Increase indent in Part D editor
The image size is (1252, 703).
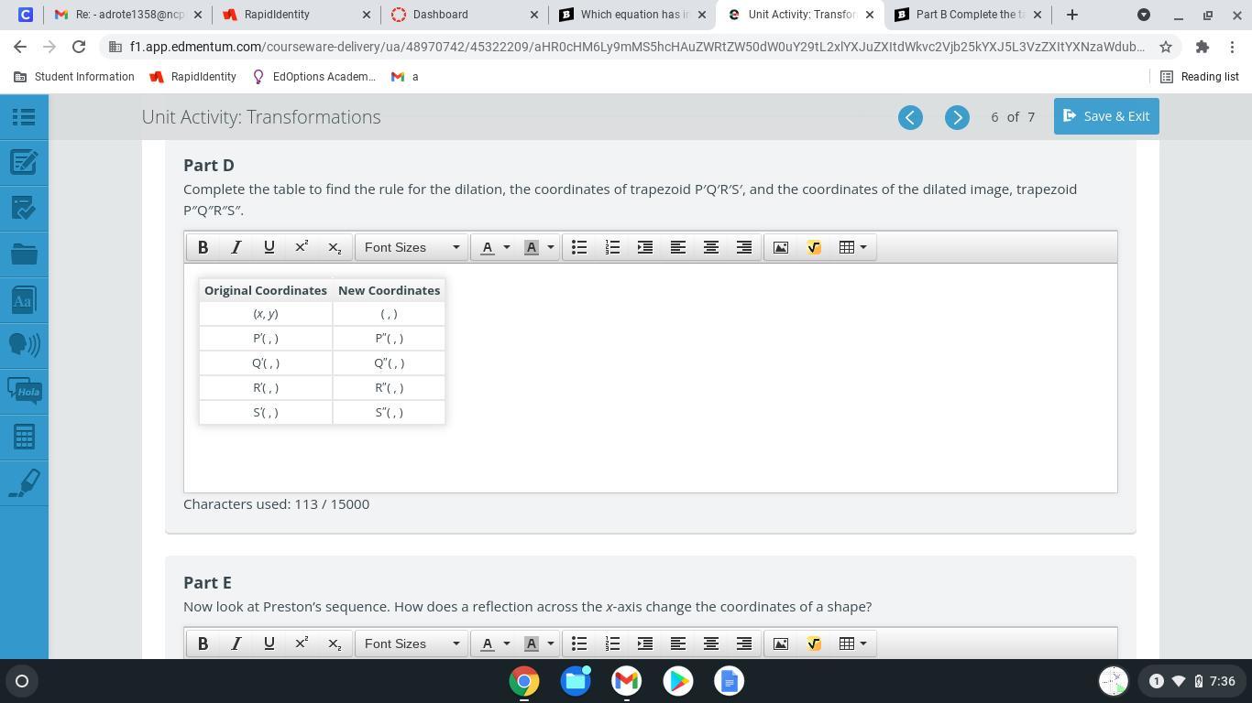pyautogui.click(x=645, y=247)
